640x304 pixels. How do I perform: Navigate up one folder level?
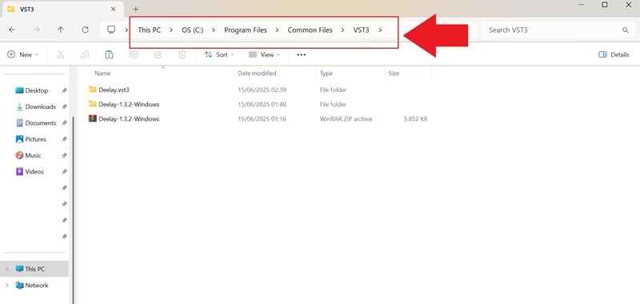61,30
